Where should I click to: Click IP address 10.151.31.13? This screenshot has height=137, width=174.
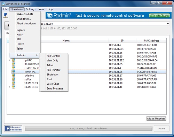pos(116,57)
